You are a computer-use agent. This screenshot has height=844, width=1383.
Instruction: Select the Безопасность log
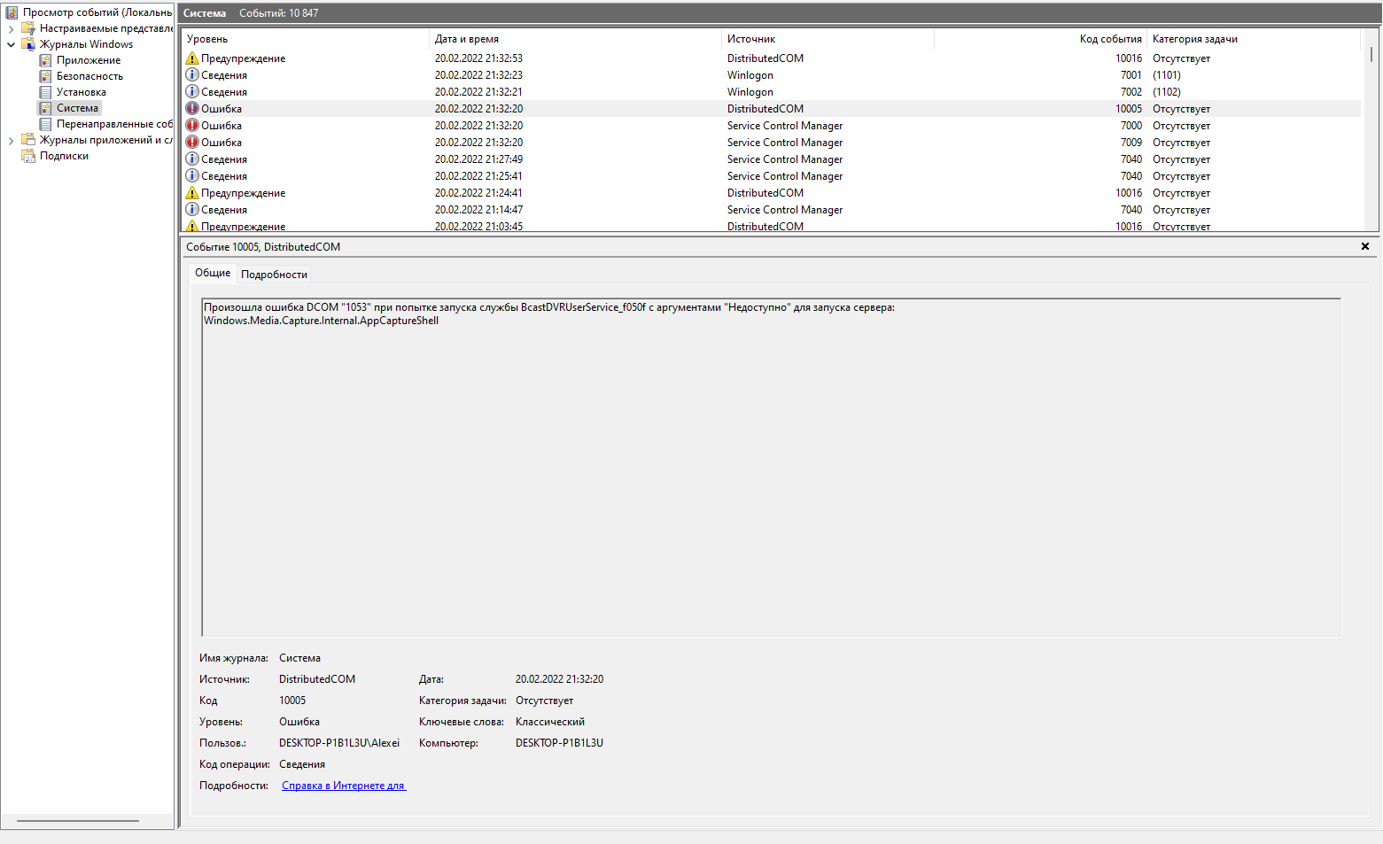(89, 76)
